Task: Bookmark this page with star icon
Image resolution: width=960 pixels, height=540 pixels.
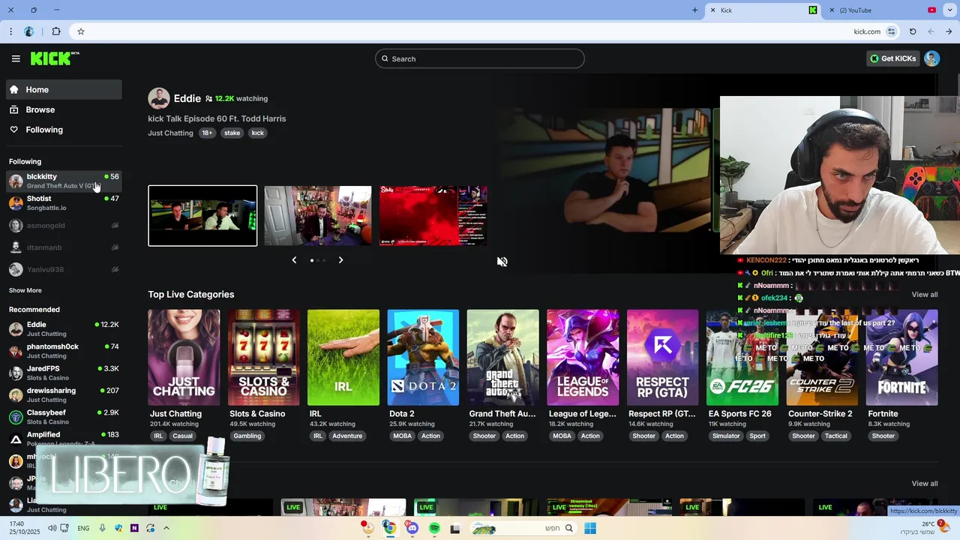Action: coord(80,31)
